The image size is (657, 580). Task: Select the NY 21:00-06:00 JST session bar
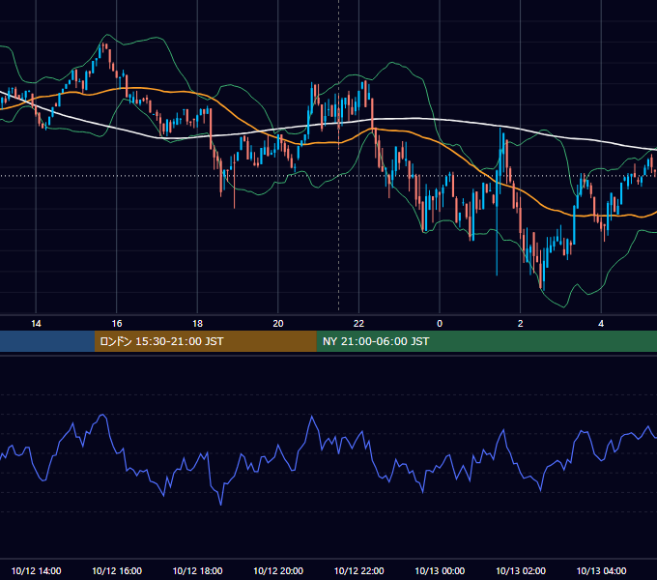click(486, 341)
